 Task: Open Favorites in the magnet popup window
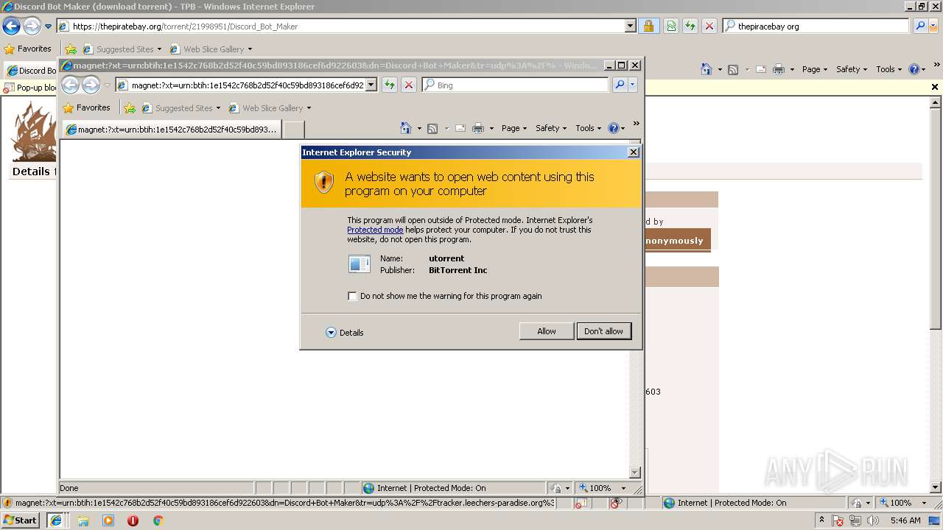[87, 108]
